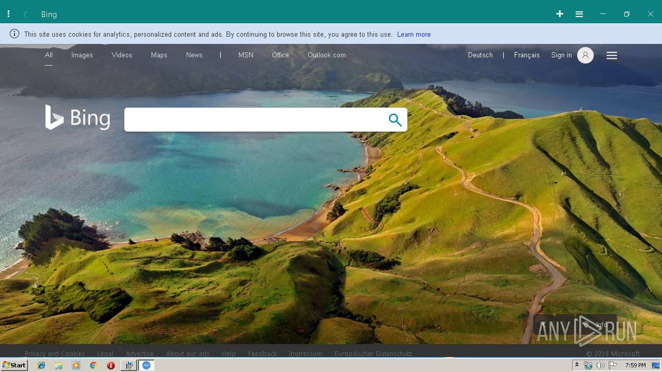Add a new tab with plus icon

560,14
